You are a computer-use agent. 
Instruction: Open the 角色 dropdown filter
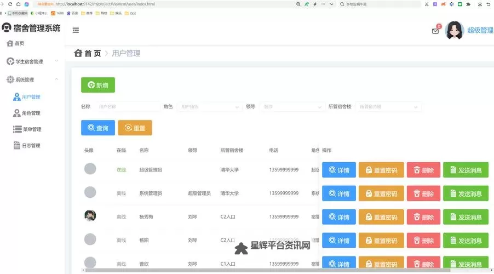click(x=209, y=106)
